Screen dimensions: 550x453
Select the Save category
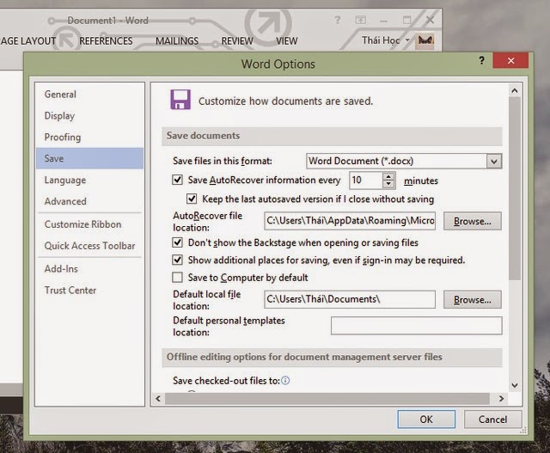click(x=89, y=158)
